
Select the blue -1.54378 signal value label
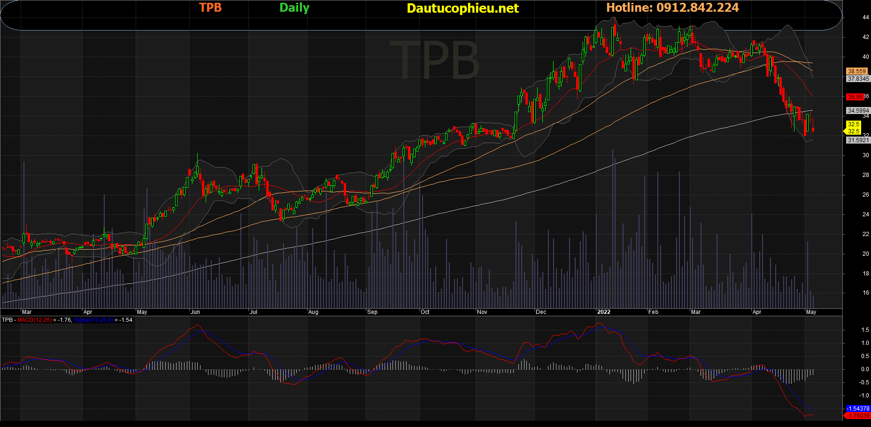click(857, 409)
